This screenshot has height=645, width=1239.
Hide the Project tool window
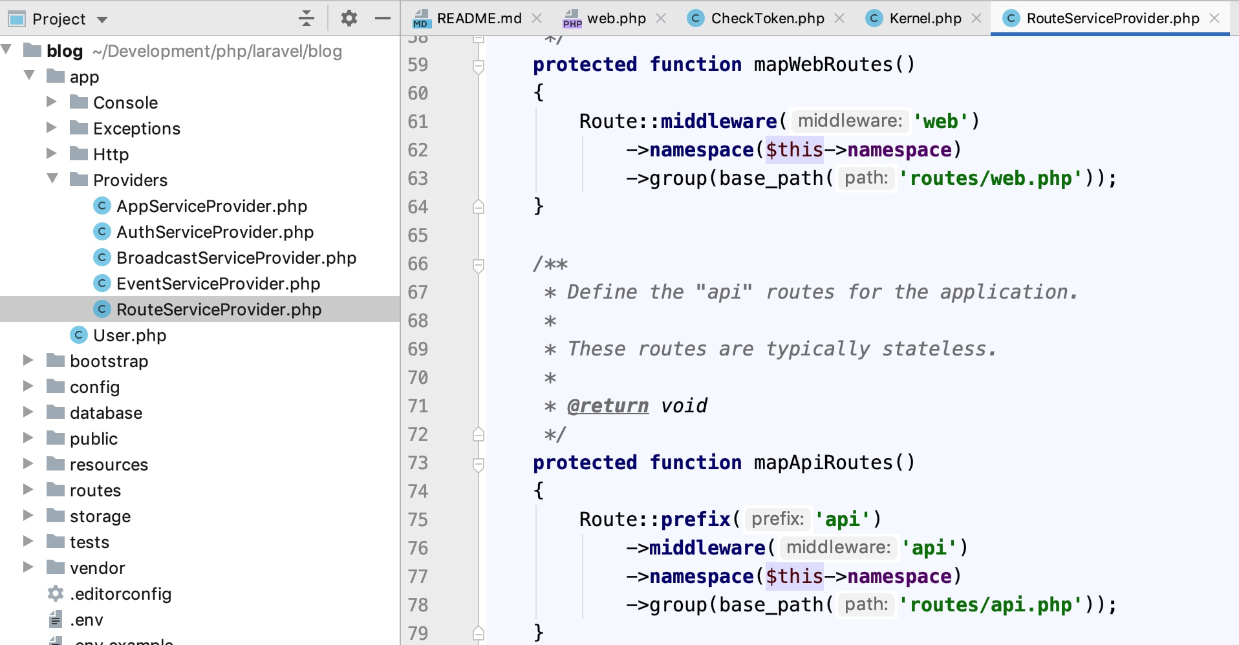point(383,18)
